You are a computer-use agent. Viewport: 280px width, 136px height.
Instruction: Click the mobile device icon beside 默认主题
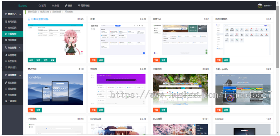tap(29, 19)
